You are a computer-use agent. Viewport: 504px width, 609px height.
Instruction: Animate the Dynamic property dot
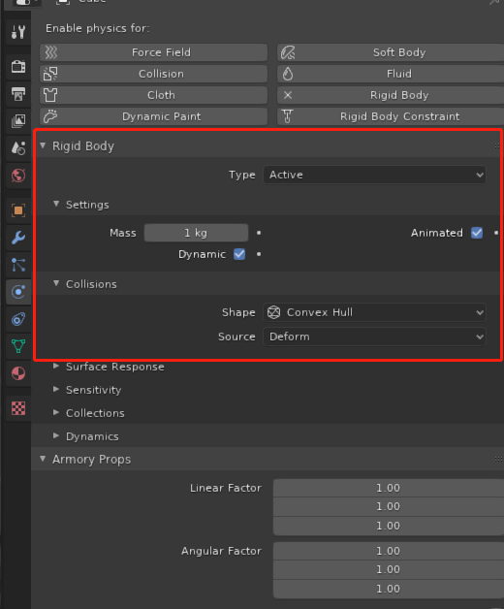(259, 254)
